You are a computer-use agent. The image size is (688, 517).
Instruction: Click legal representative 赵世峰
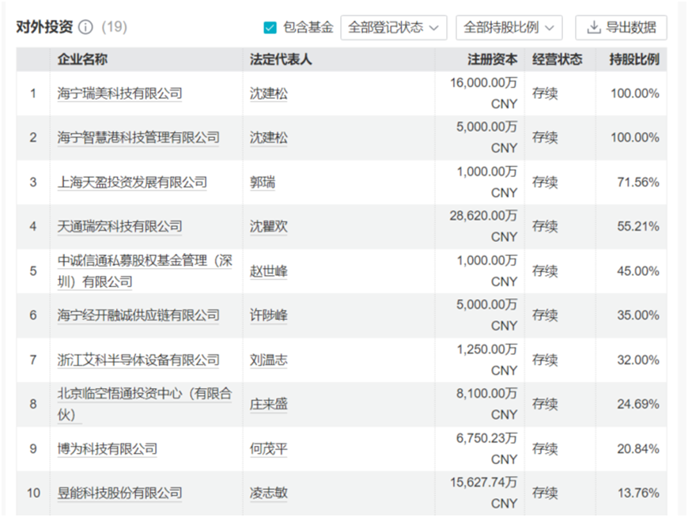pyautogui.click(x=269, y=271)
